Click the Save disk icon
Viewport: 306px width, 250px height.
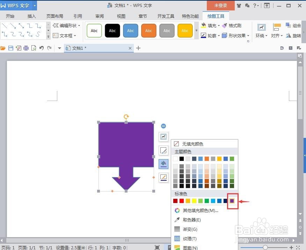pos(11,48)
